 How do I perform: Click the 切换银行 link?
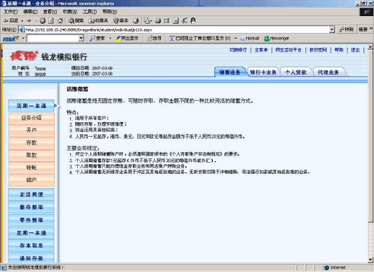pos(238,50)
